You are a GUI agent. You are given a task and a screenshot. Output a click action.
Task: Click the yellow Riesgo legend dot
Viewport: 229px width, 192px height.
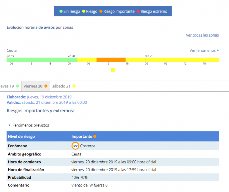tap(84, 11)
